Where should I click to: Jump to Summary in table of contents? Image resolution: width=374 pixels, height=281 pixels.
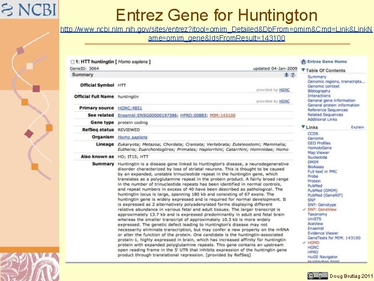click(317, 76)
